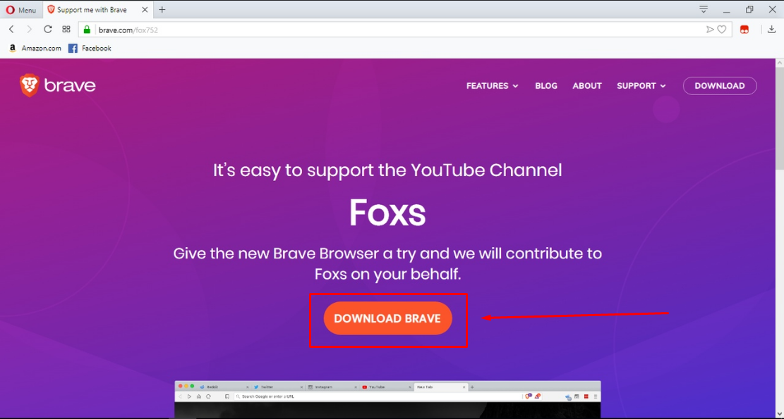The width and height of the screenshot is (784, 419).
Task: Add page to bookmarks with heart icon
Action: pos(722,30)
